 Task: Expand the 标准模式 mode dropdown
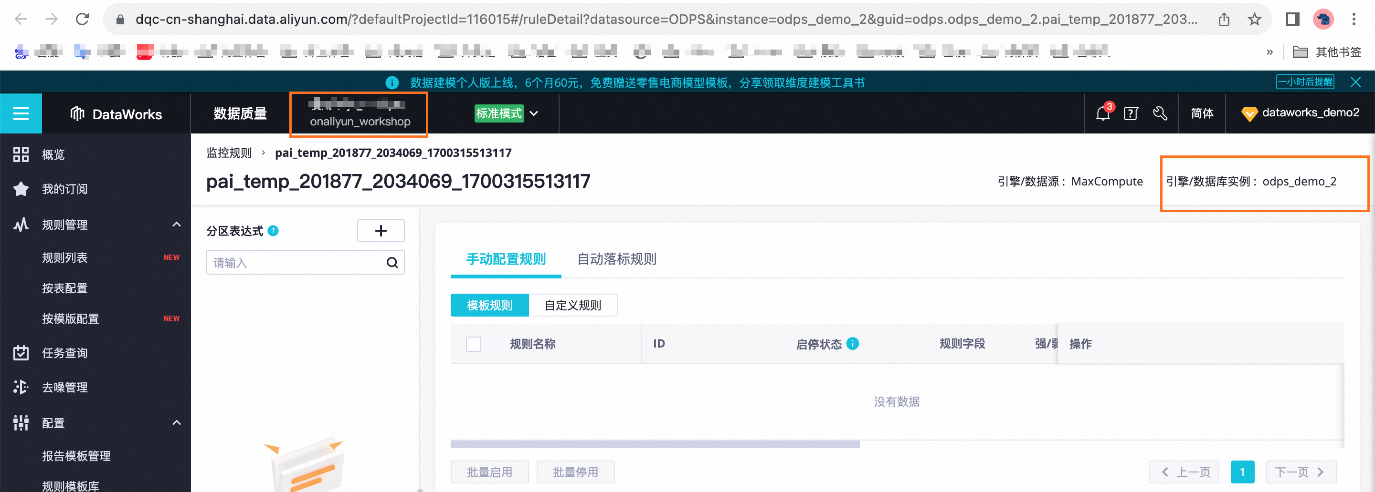[x=507, y=113]
